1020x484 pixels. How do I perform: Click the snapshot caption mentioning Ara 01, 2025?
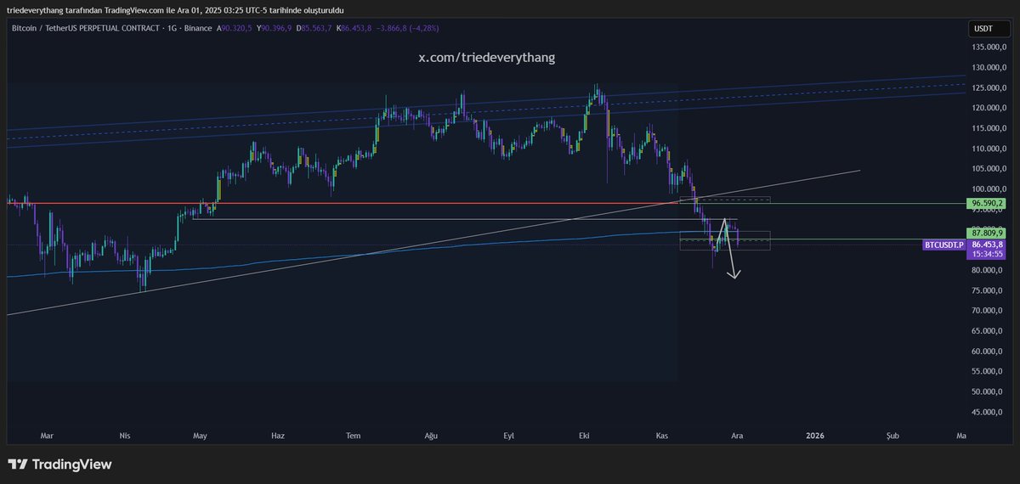click(x=175, y=9)
